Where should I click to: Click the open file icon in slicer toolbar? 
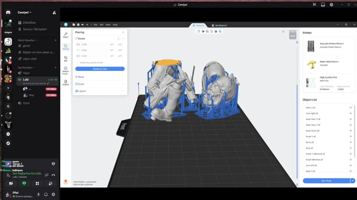point(74,25)
